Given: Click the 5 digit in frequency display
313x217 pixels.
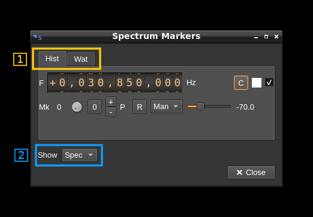Looking at the screenshot, I should pos(130,83).
